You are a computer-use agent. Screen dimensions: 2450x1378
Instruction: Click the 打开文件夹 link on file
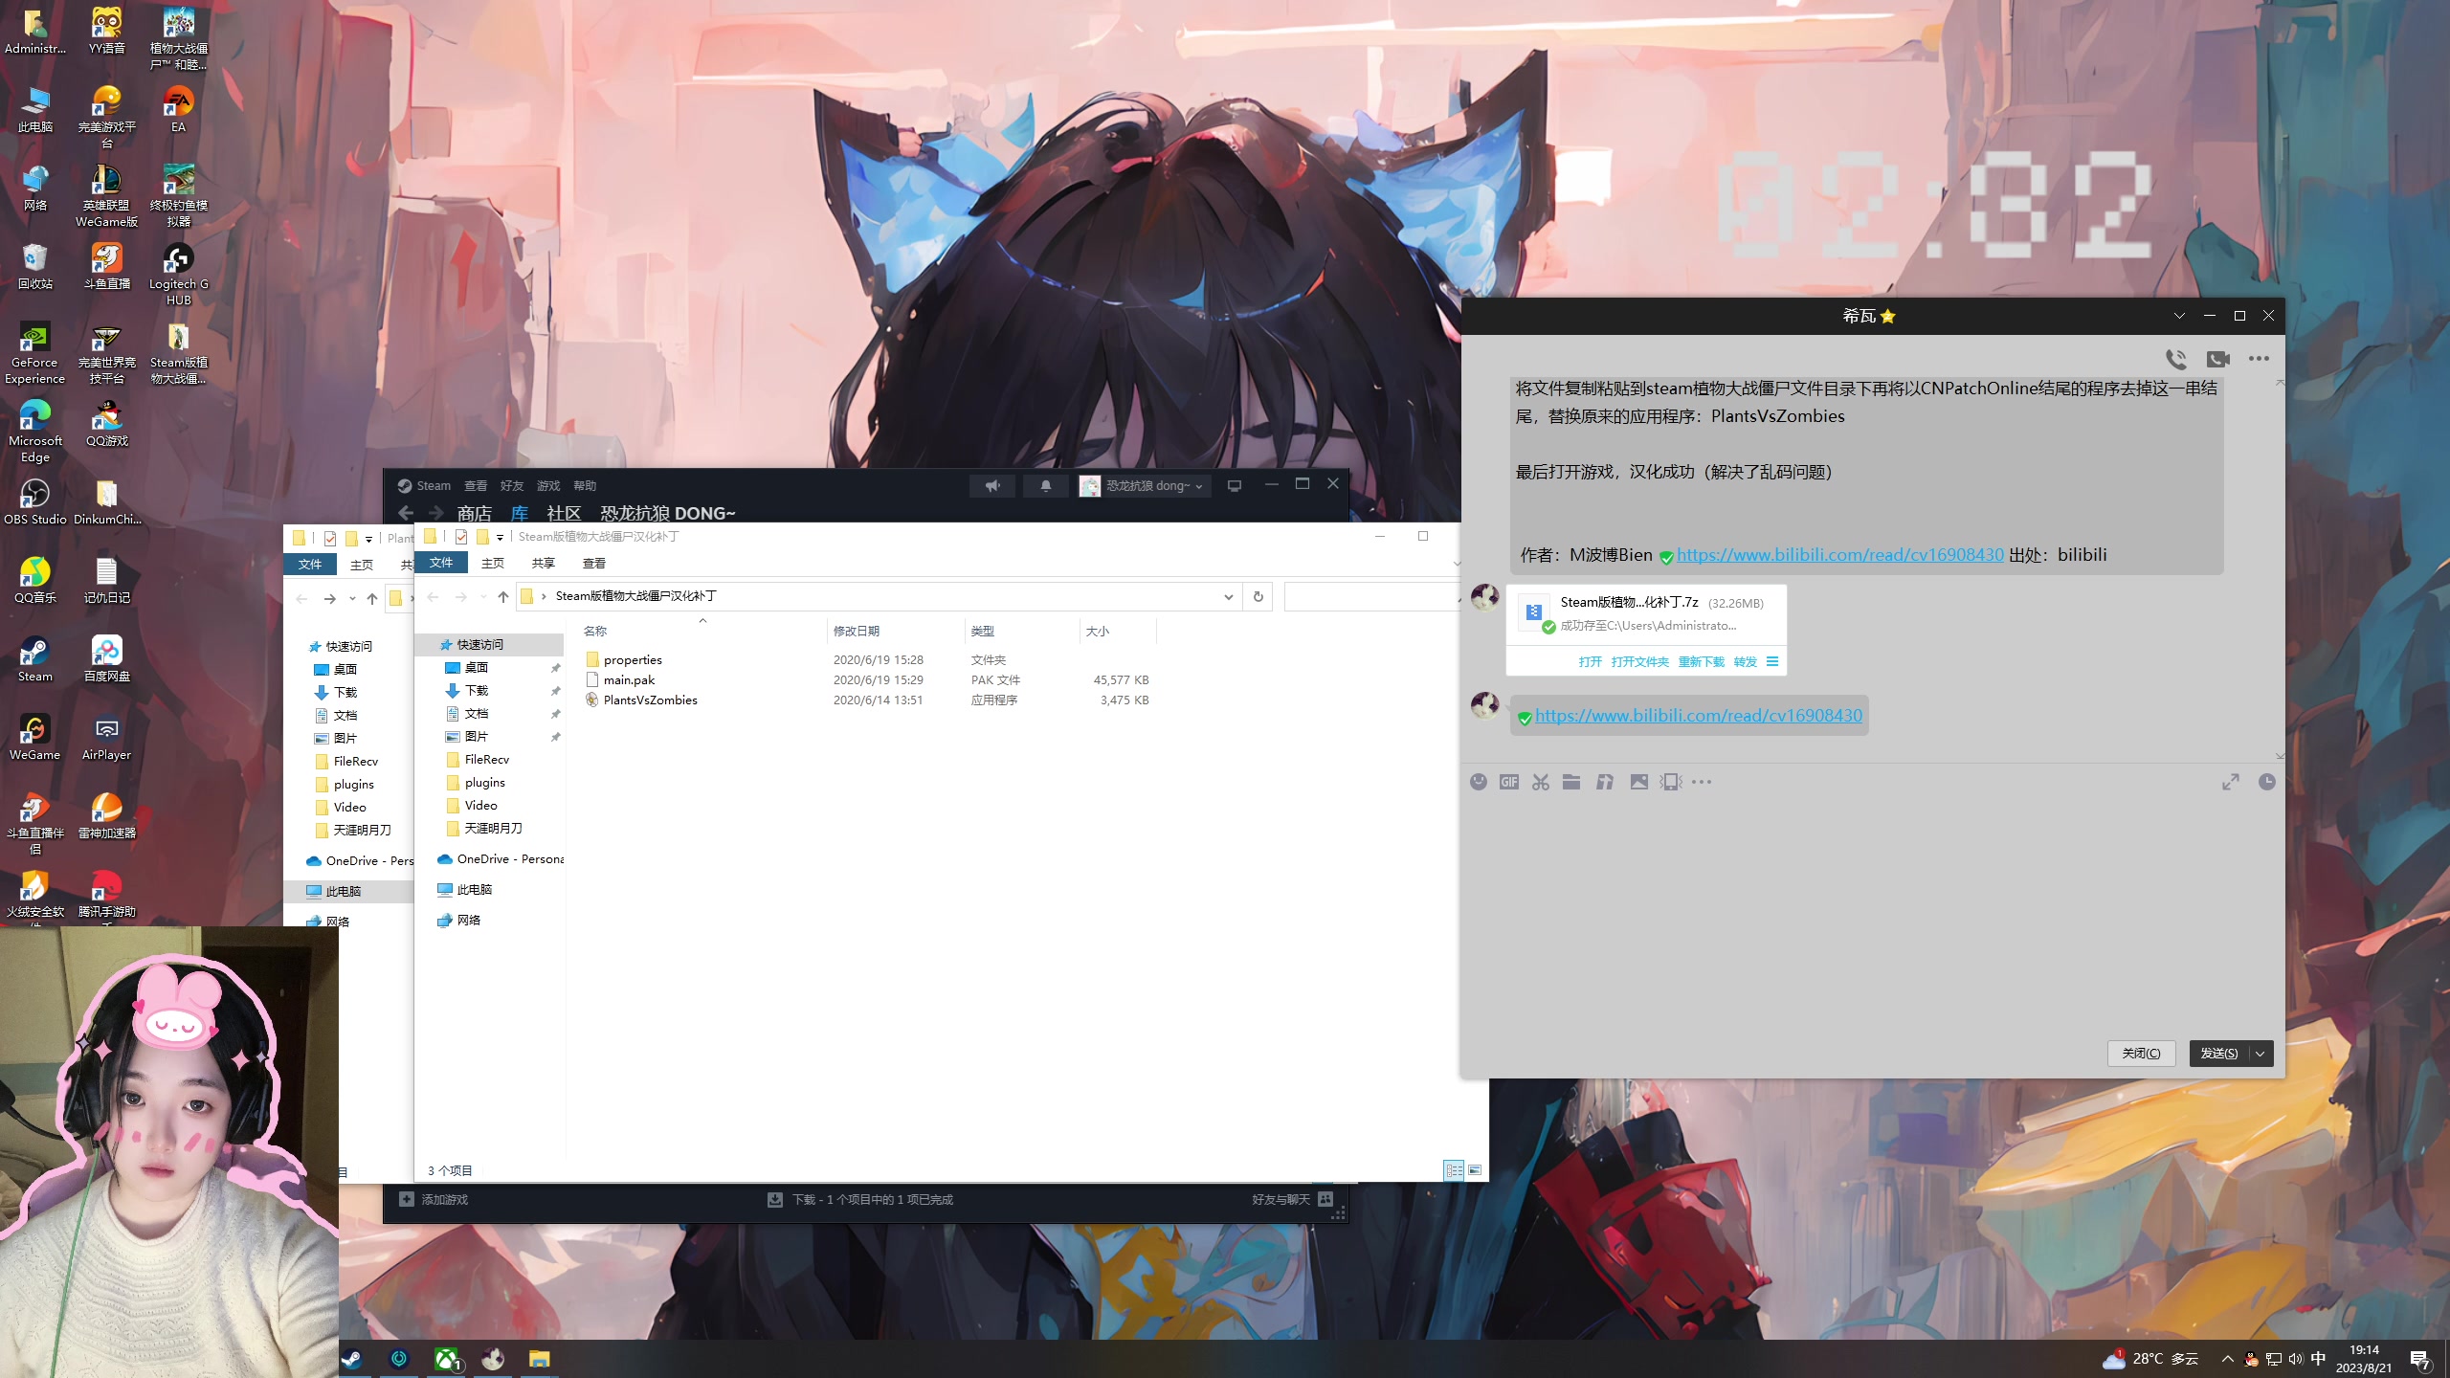(x=1639, y=662)
